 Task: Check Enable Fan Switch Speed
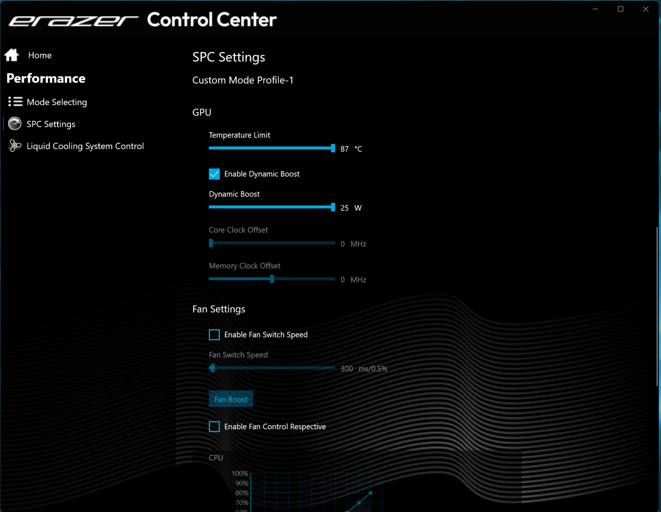pos(214,335)
